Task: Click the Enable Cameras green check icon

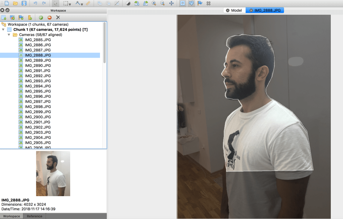Action: tap(41, 17)
